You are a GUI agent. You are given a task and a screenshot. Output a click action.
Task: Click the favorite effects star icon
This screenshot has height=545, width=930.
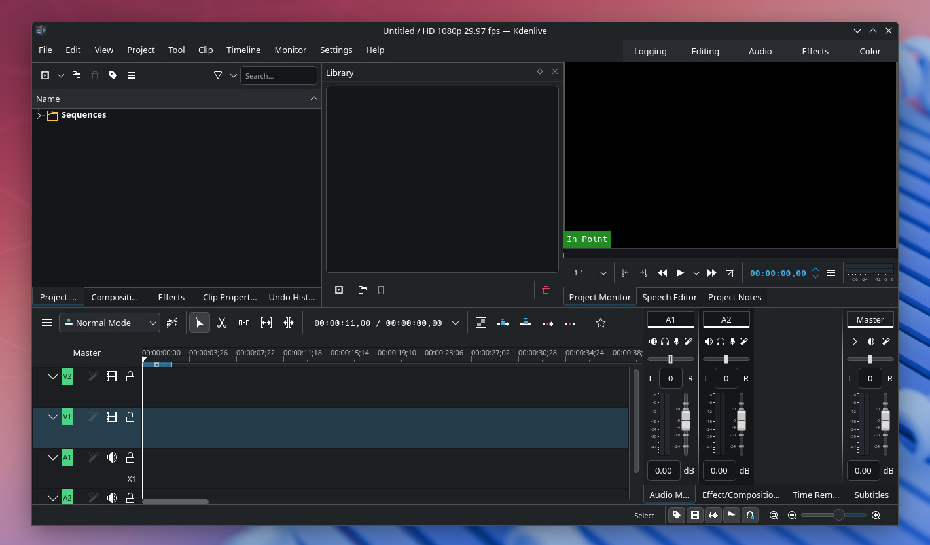(x=601, y=323)
